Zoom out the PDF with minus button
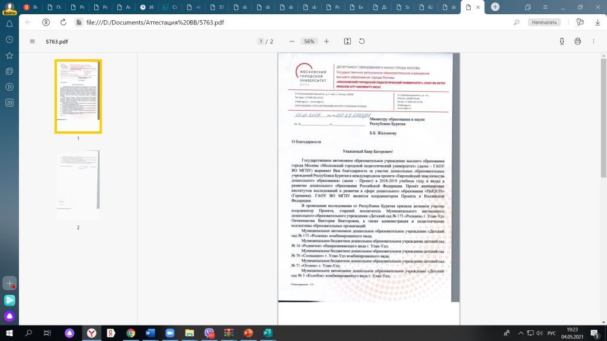 click(292, 41)
